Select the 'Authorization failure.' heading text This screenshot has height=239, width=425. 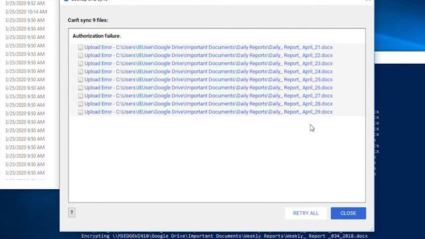coord(97,36)
